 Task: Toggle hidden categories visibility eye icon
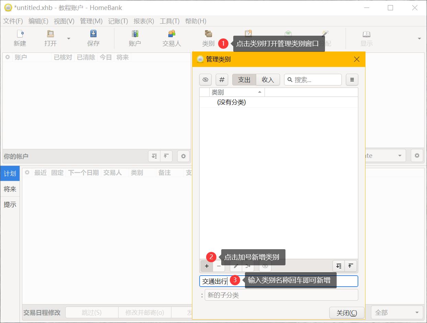click(x=205, y=79)
